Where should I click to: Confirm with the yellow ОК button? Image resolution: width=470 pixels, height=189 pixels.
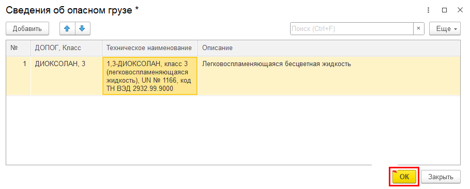tap(404, 177)
